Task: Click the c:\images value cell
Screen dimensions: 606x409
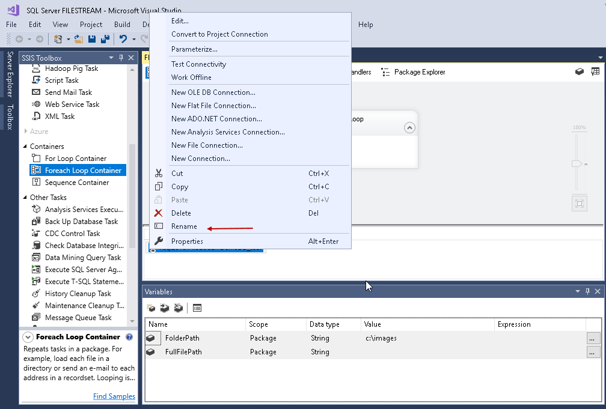Action: pyautogui.click(x=427, y=338)
